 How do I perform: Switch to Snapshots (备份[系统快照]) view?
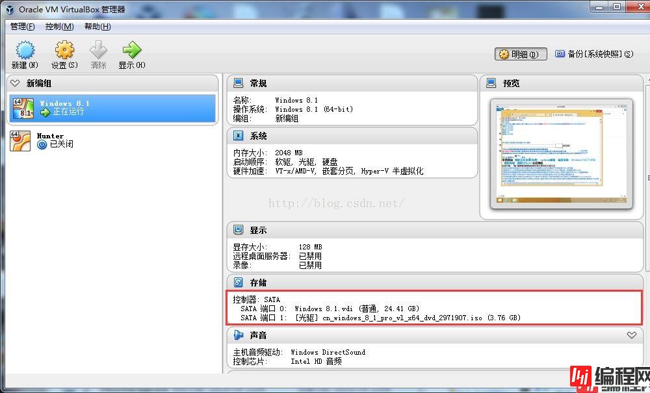click(x=593, y=55)
